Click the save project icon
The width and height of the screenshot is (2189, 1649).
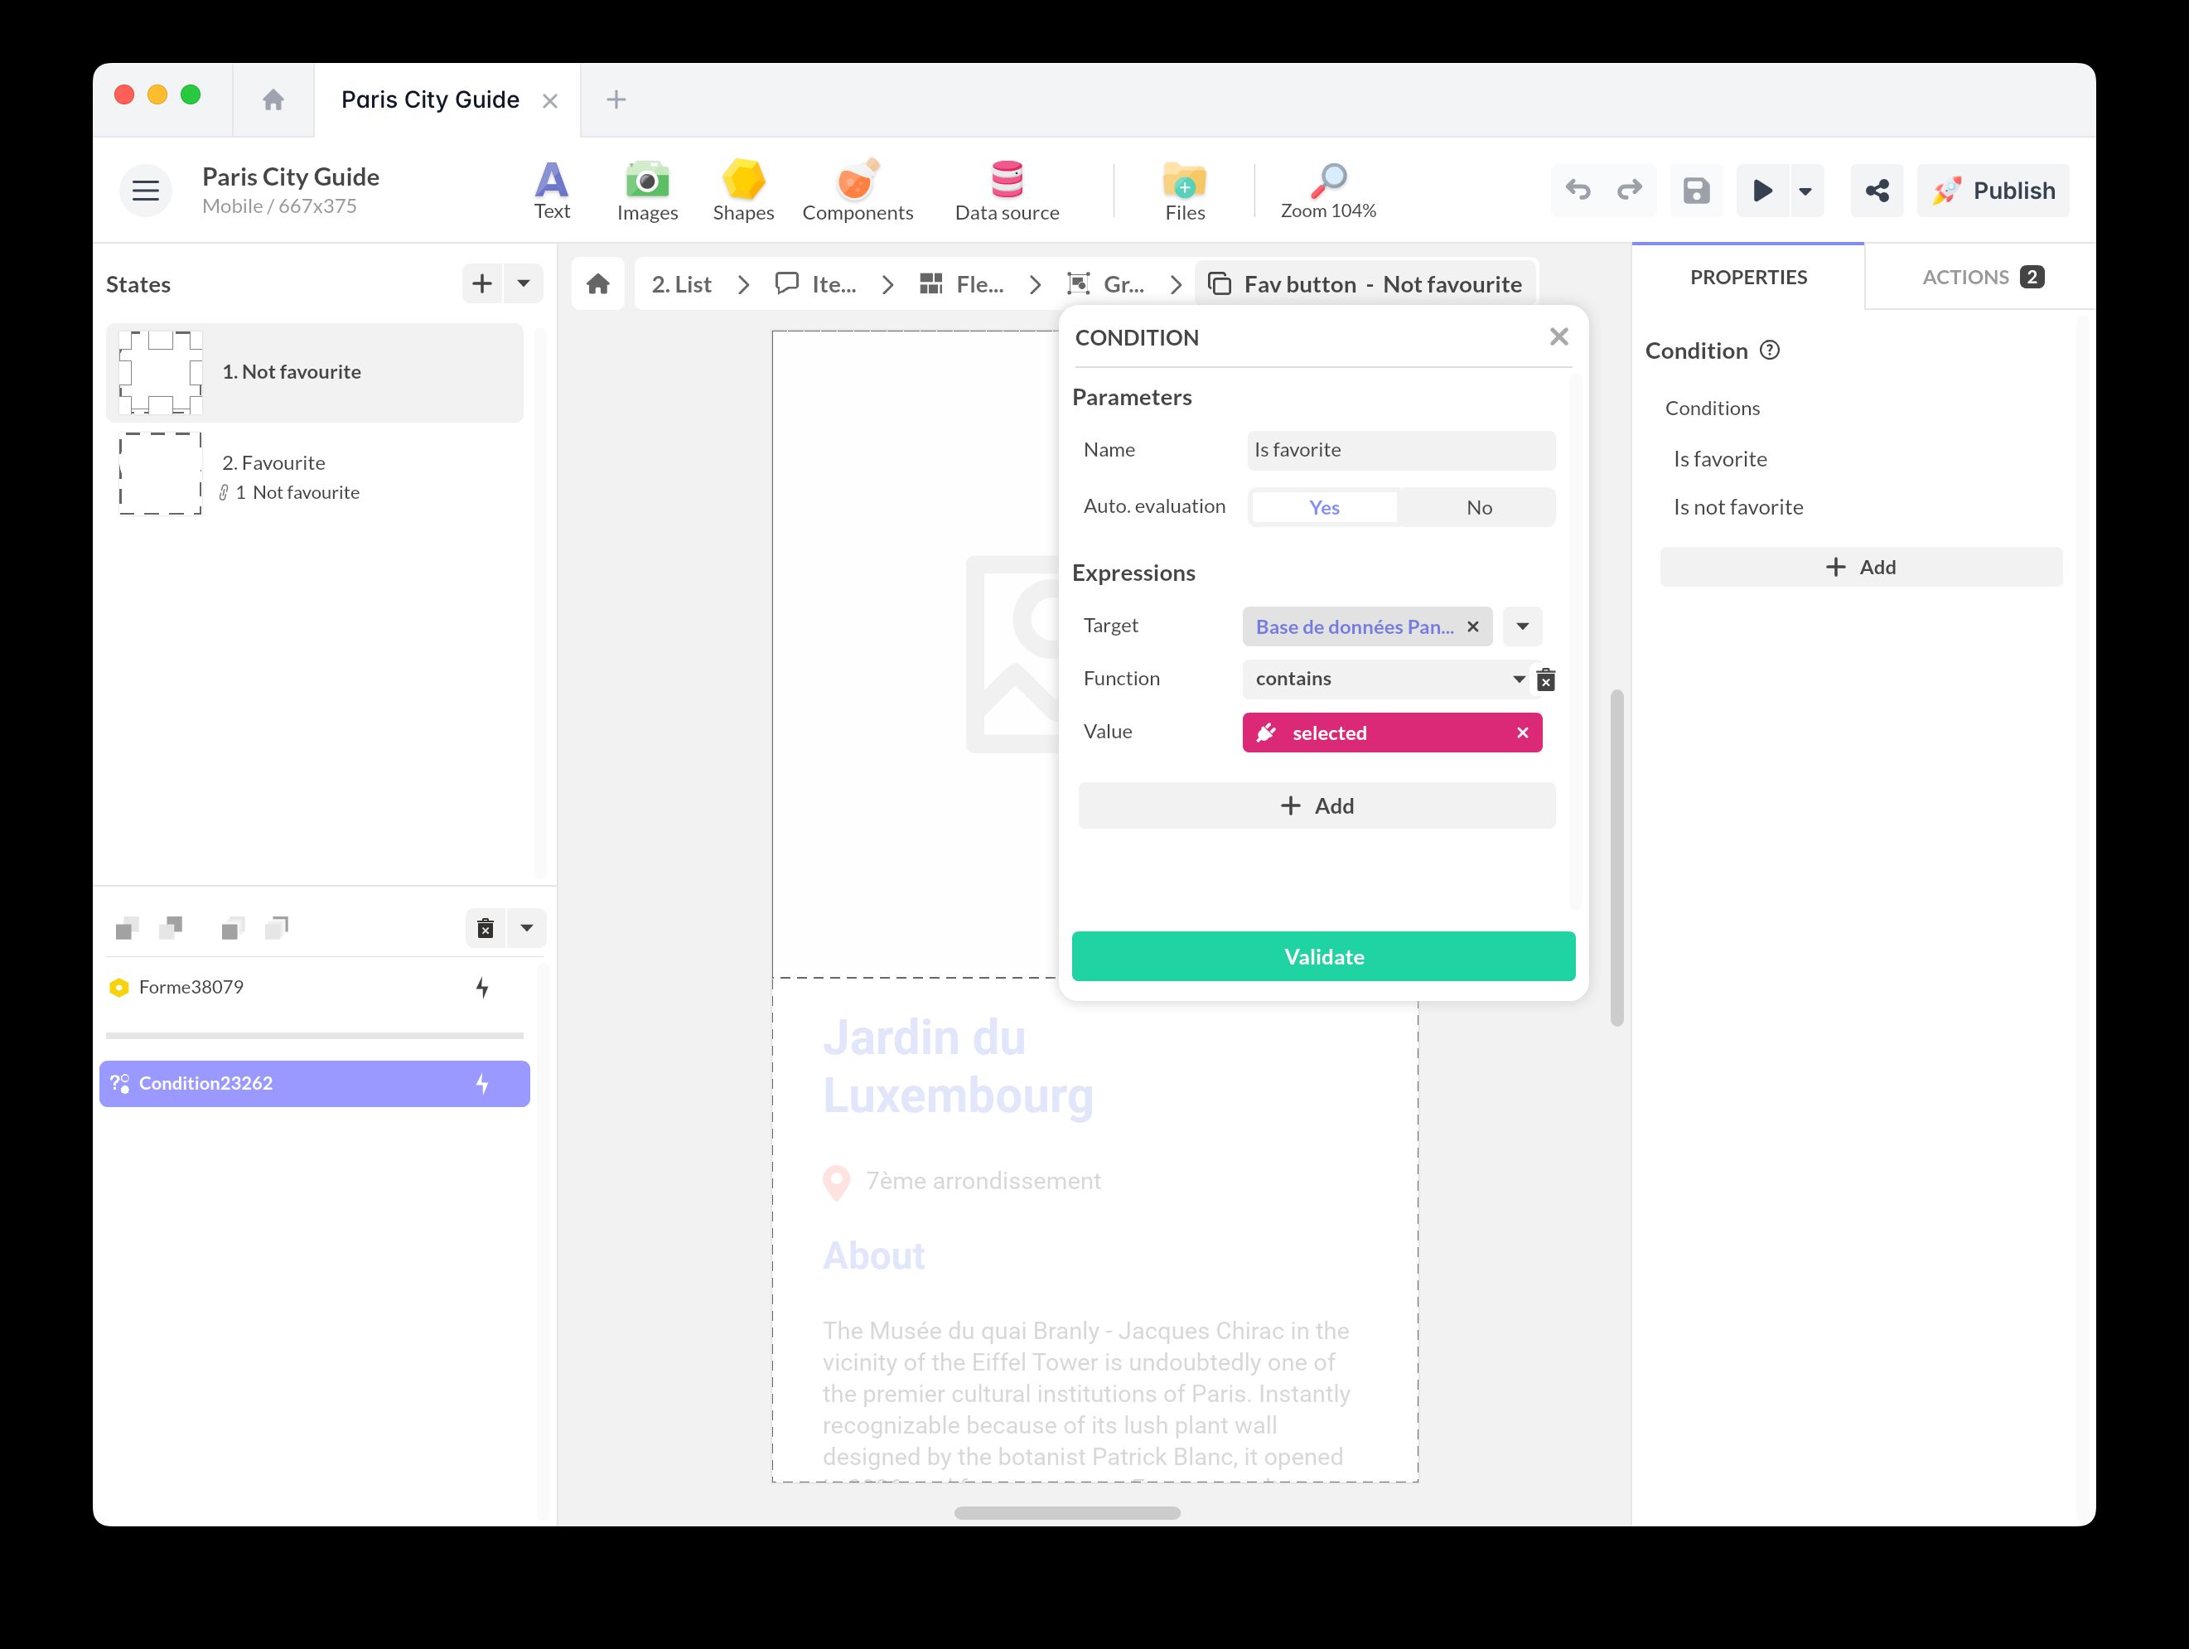point(1696,190)
